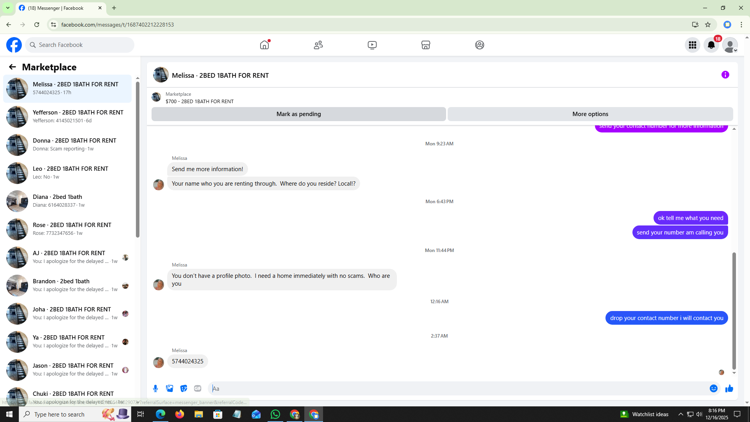The width and height of the screenshot is (750, 422).
Task: Click the back arrow beside Marketplace
Action: click(x=12, y=67)
